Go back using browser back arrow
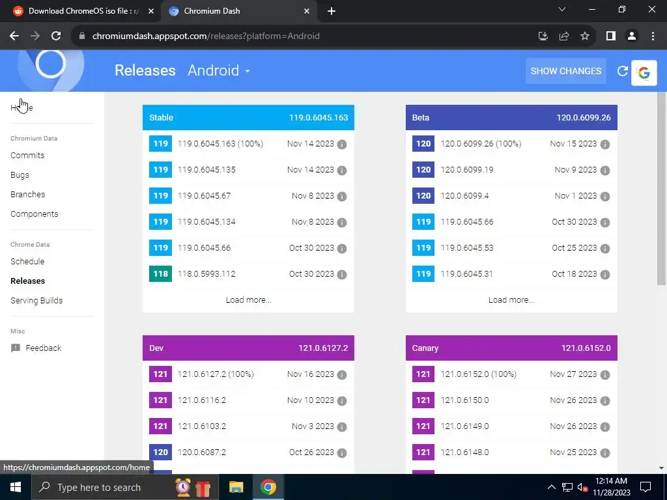The height and width of the screenshot is (500, 667). pos(14,36)
